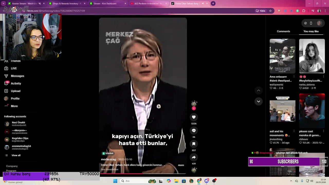Click the get app phone icon
Viewport: 329px width, 185px height.
(x=311, y=23)
